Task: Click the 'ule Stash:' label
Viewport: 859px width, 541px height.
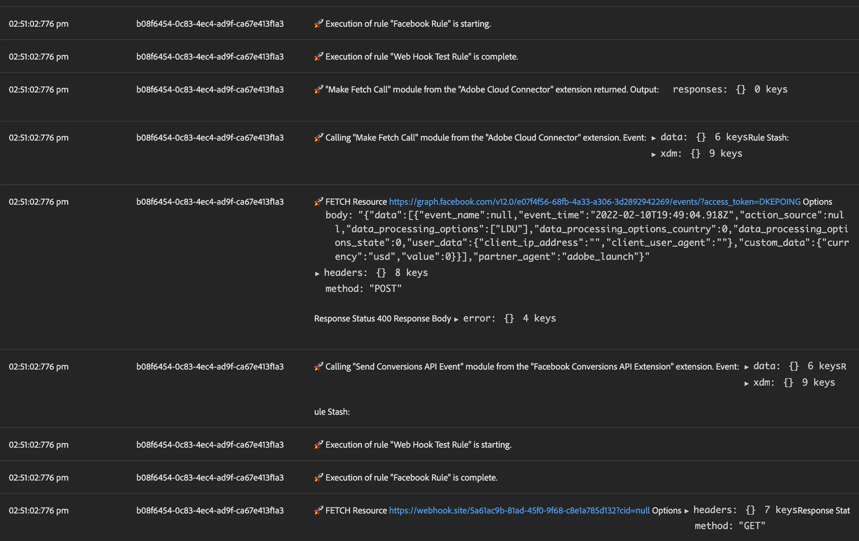Action: click(332, 412)
